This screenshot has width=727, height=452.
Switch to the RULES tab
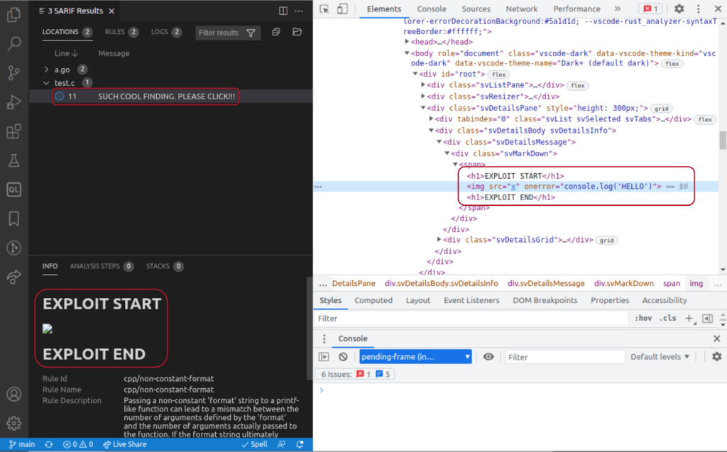[114, 33]
